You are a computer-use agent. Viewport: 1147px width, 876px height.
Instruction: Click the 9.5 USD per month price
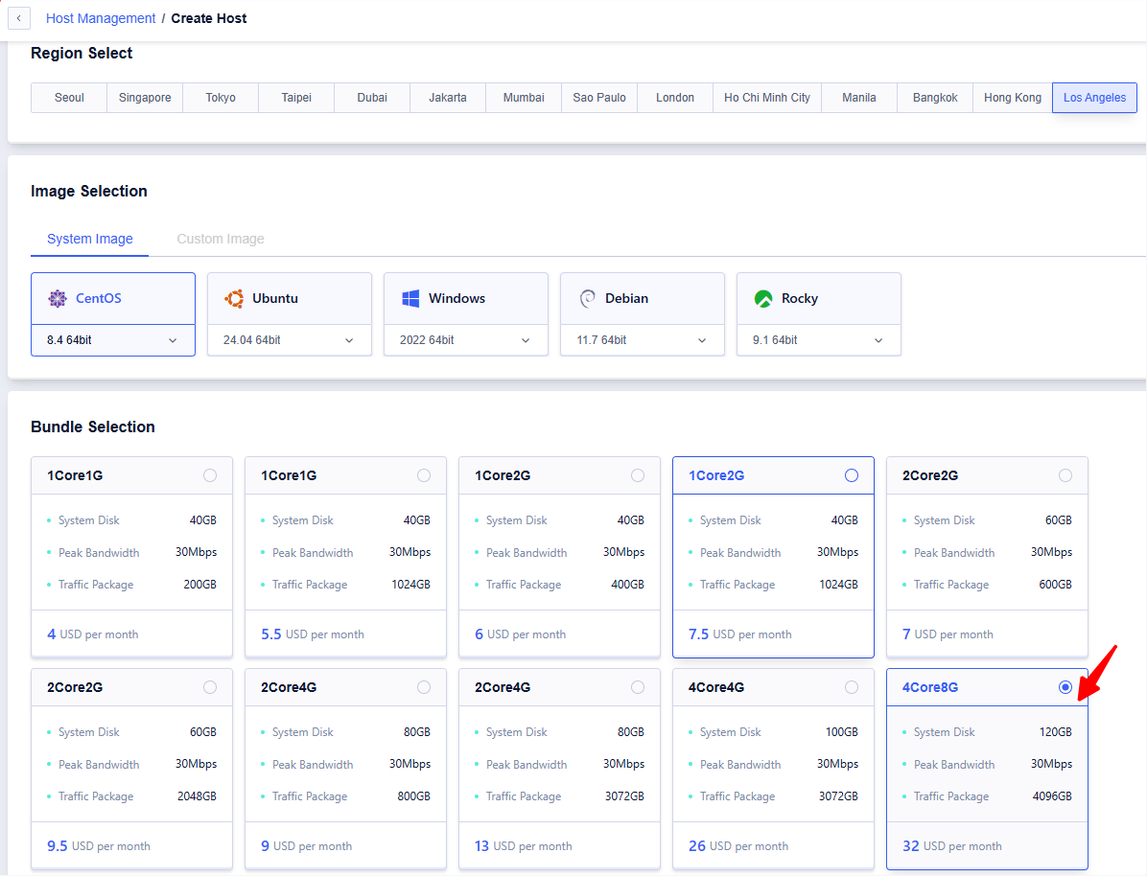click(x=99, y=846)
